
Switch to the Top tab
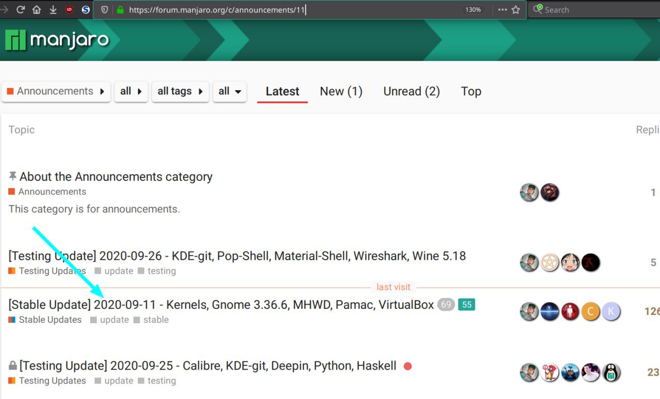click(x=471, y=92)
